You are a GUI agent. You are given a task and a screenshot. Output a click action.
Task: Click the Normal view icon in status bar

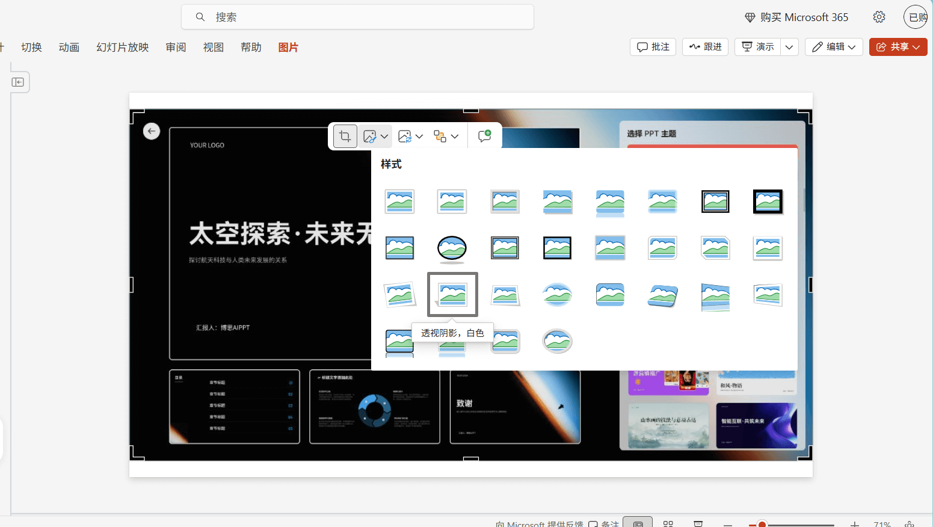tap(638, 522)
